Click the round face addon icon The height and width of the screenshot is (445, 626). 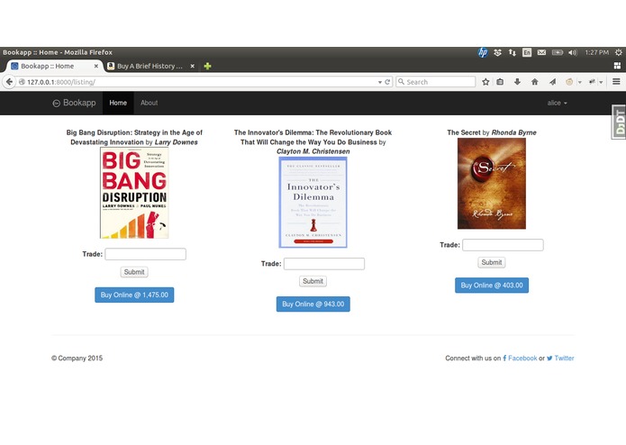[569, 82]
